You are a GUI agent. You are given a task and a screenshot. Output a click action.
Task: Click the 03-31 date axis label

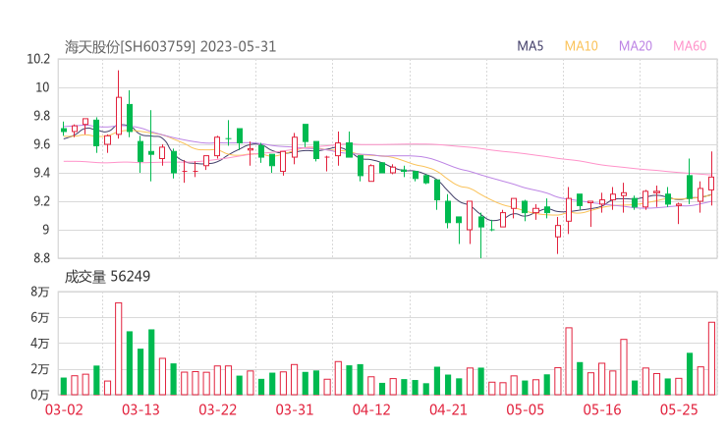295,409
